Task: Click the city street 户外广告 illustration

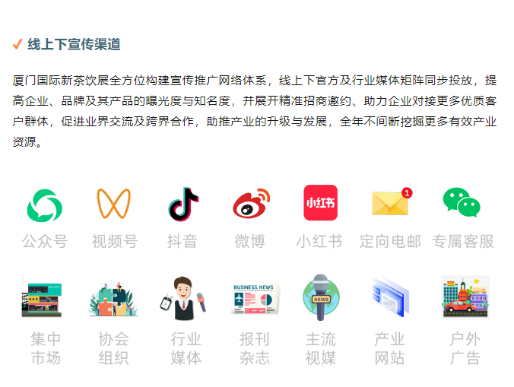Action: [465, 297]
